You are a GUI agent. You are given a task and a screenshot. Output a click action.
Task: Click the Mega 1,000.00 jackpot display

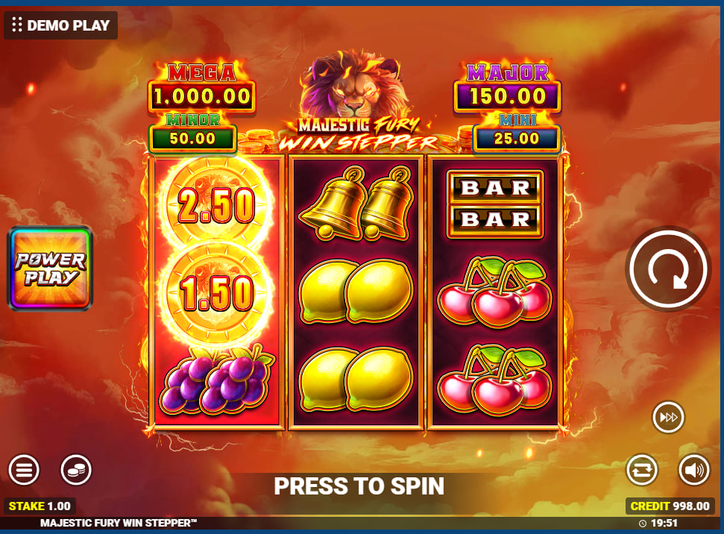pos(202,88)
